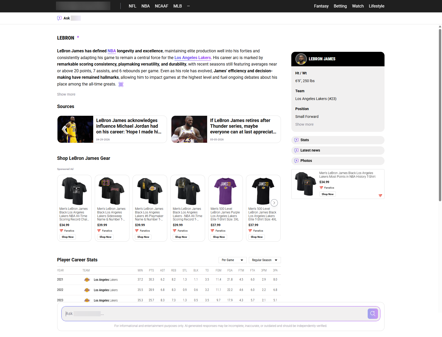Image resolution: width=442 pixels, height=337 pixels.
Task: Click the LeBron James avatar in the player card
Action: pos(301,59)
